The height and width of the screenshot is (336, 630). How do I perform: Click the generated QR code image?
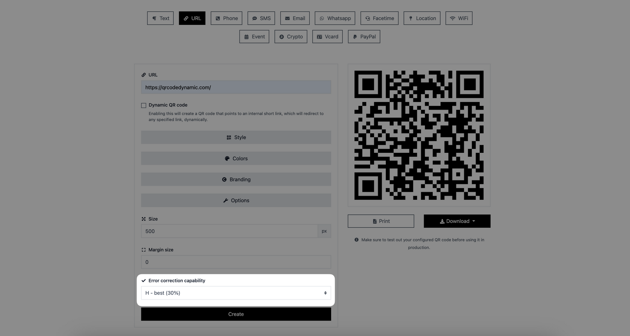pyautogui.click(x=419, y=135)
